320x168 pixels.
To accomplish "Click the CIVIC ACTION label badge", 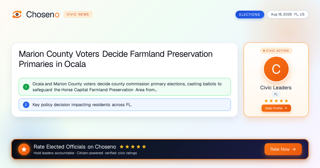I will pos(276,51).
